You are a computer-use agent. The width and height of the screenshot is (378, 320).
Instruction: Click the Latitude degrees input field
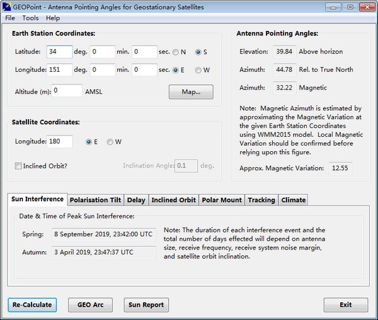[x=59, y=52]
